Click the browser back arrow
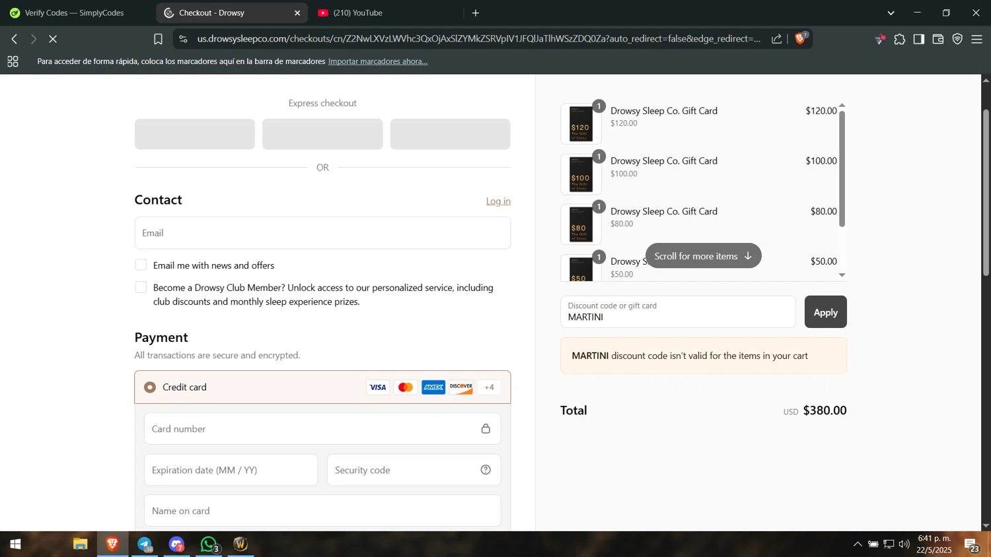The image size is (991, 557). (14, 40)
